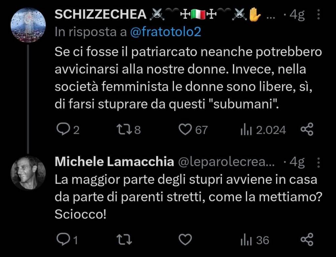View analytics showing 36 views
336x257 pixels.
(x=246, y=240)
